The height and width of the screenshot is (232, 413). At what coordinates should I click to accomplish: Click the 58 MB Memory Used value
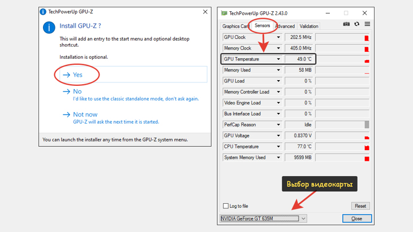click(299, 70)
